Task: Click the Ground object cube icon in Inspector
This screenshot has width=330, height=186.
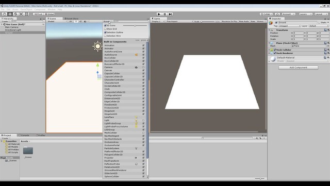Action: (271, 23)
